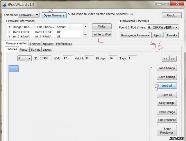Eject the iPod drive
The image size is (186, 141).
tap(158, 35)
